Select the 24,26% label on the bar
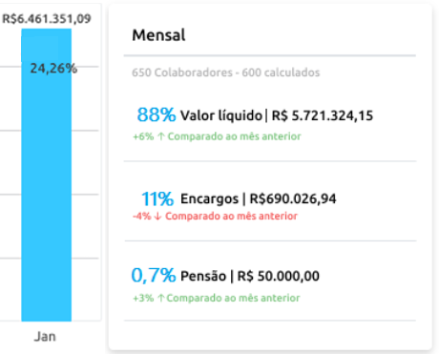Viewport: 439px width, 354px height. (x=53, y=69)
